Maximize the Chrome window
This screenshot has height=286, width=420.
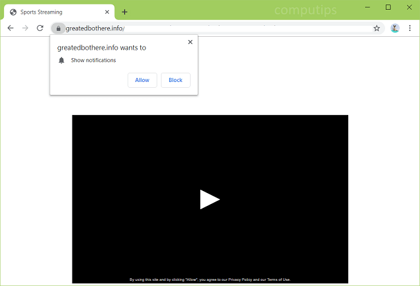point(388,7)
